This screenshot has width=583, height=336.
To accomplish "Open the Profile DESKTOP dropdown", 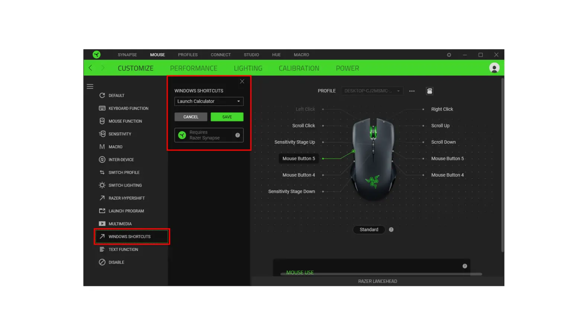I will (x=372, y=91).
